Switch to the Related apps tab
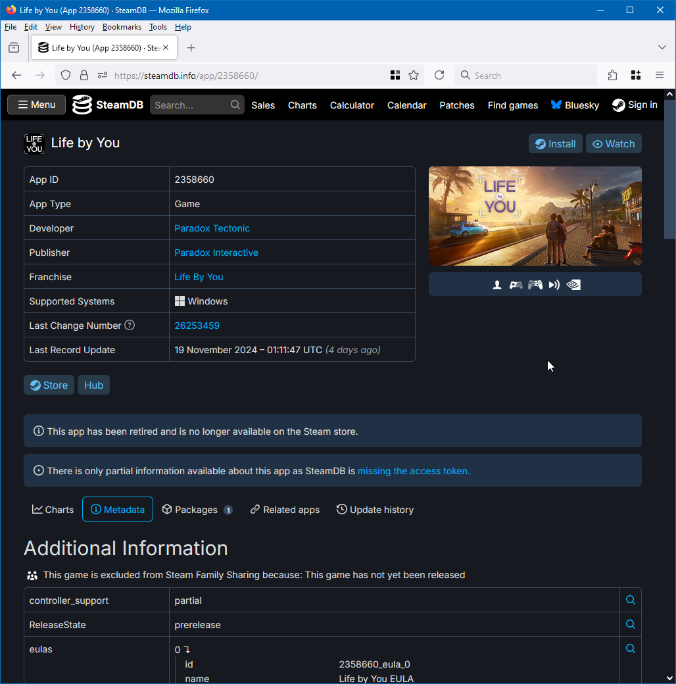 point(285,510)
